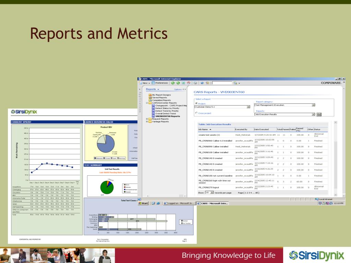The image size is (351, 263).
Task: Click the Print icon in CARS toolbar
Action: pos(195,83)
